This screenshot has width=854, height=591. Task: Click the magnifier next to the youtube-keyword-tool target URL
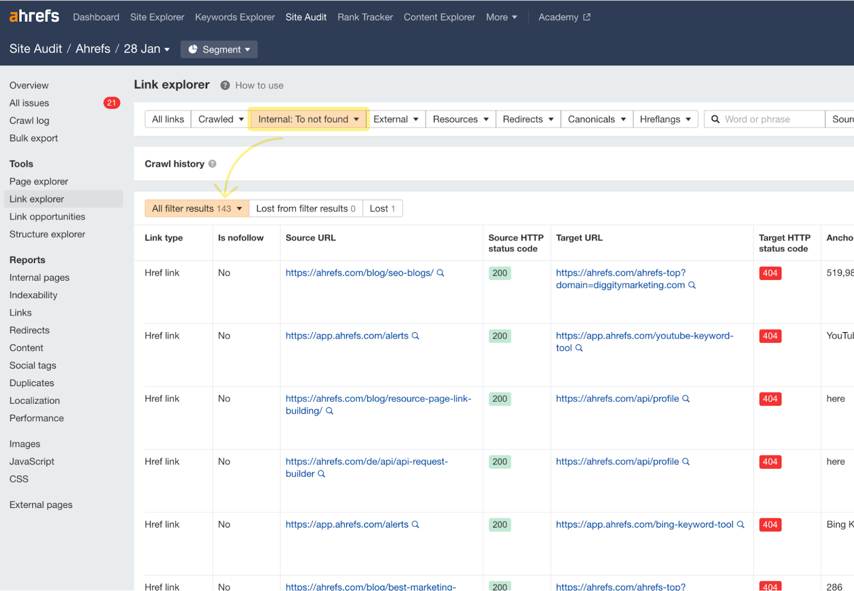click(580, 348)
